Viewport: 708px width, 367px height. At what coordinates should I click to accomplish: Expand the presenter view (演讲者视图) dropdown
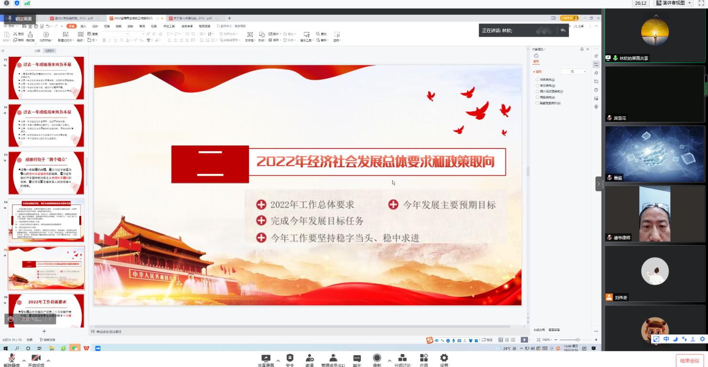coord(689,3)
